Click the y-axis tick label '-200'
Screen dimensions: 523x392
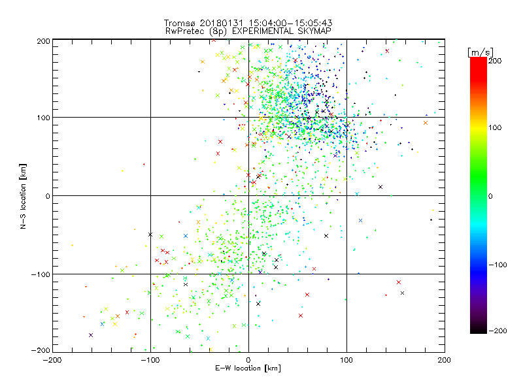pyautogui.click(x=41, y=350)
